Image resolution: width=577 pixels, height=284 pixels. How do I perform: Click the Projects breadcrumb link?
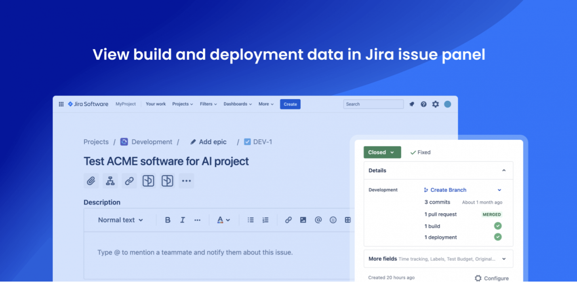tap(96, 142)
